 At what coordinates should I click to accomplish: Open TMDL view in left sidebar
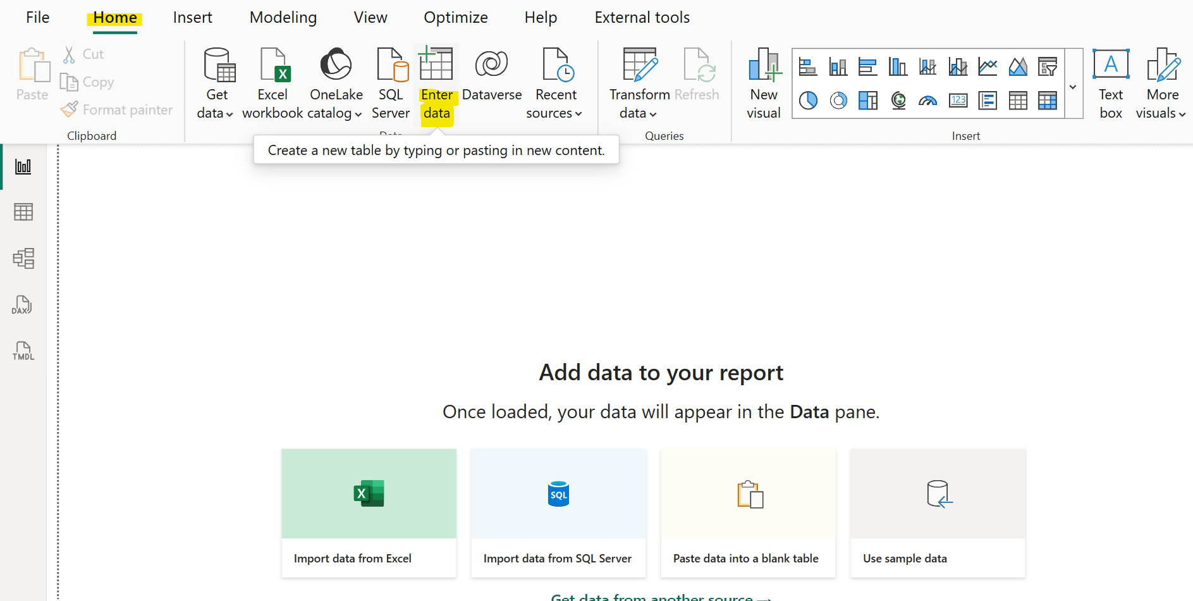[23, 350]
